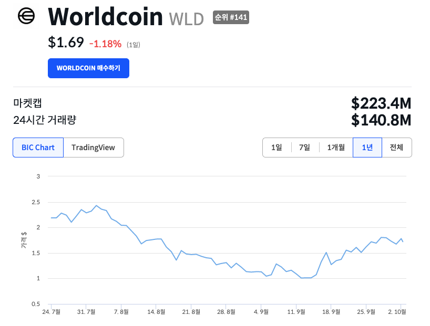Viewport: 430px width, 326px height.
Task: Switch to the TradingView tab
Action: tap(93, 148)
